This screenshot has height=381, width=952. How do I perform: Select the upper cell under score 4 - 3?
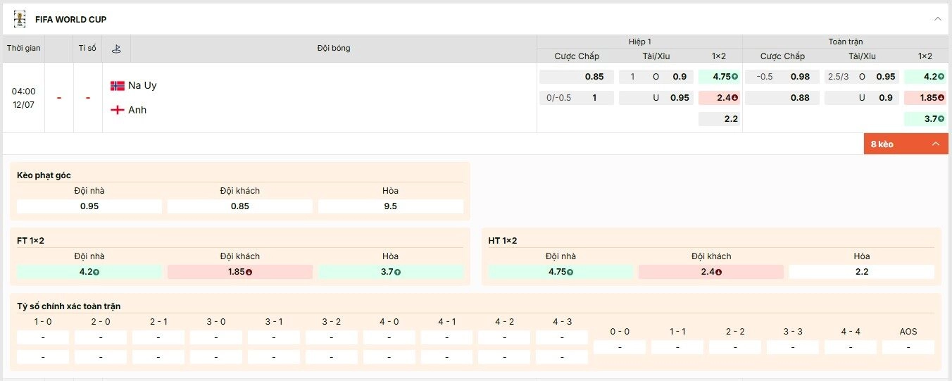(562, 337)
